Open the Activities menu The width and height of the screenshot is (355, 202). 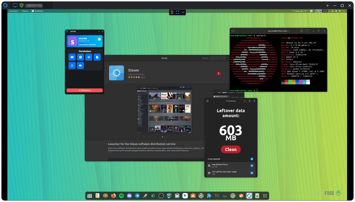[14, 11]
